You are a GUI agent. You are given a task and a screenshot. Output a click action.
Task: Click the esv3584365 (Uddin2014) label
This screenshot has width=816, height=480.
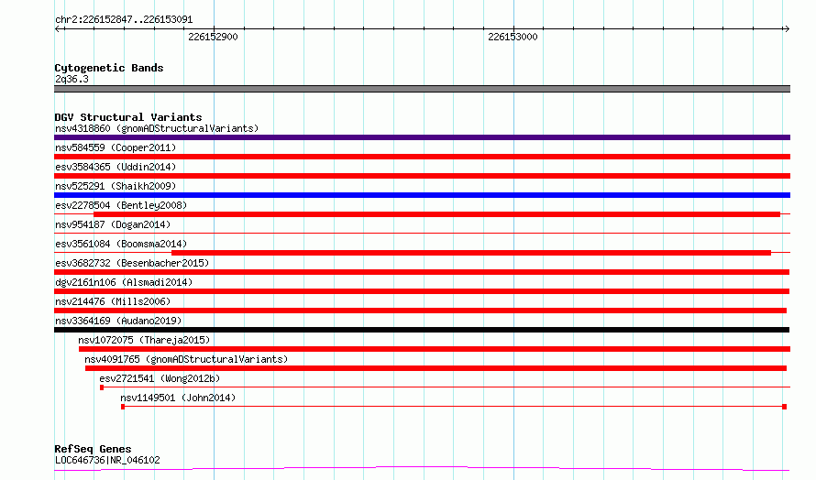pyautogui.click(x=116, y=167)
